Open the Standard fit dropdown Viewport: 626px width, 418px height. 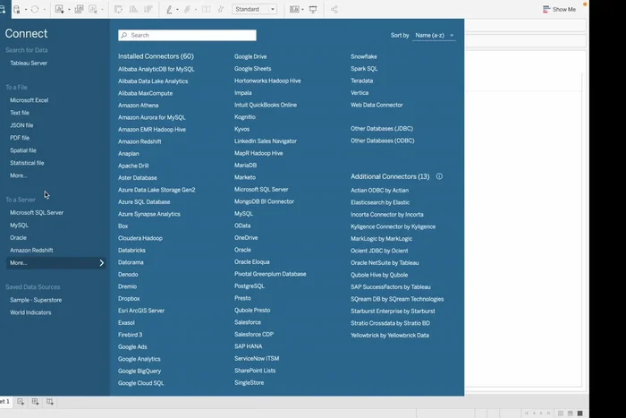click(254, 9)
